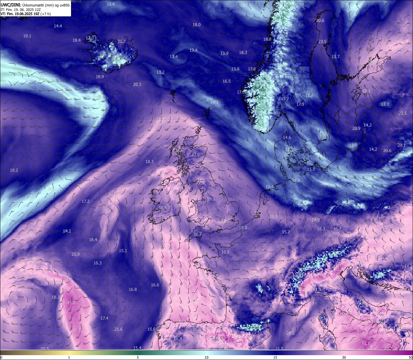Image resolution: width=413 pixels, height=360 pixels.
Task: Click the 15.4 value at the bottom
Action: click(137, 348)
